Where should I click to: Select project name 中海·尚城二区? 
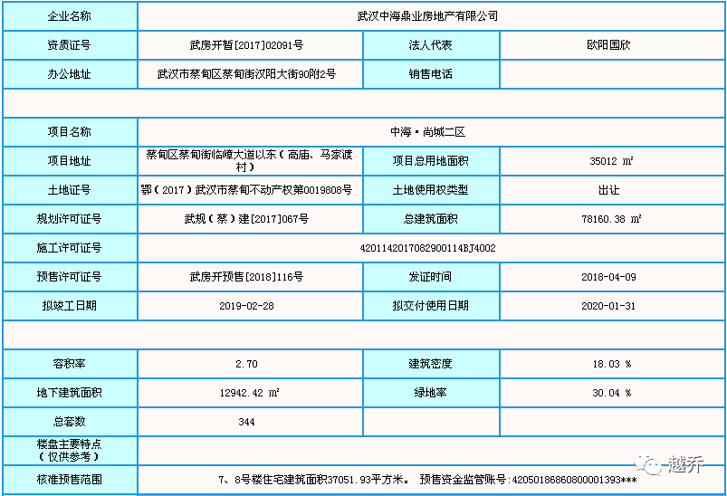(427, 132)
